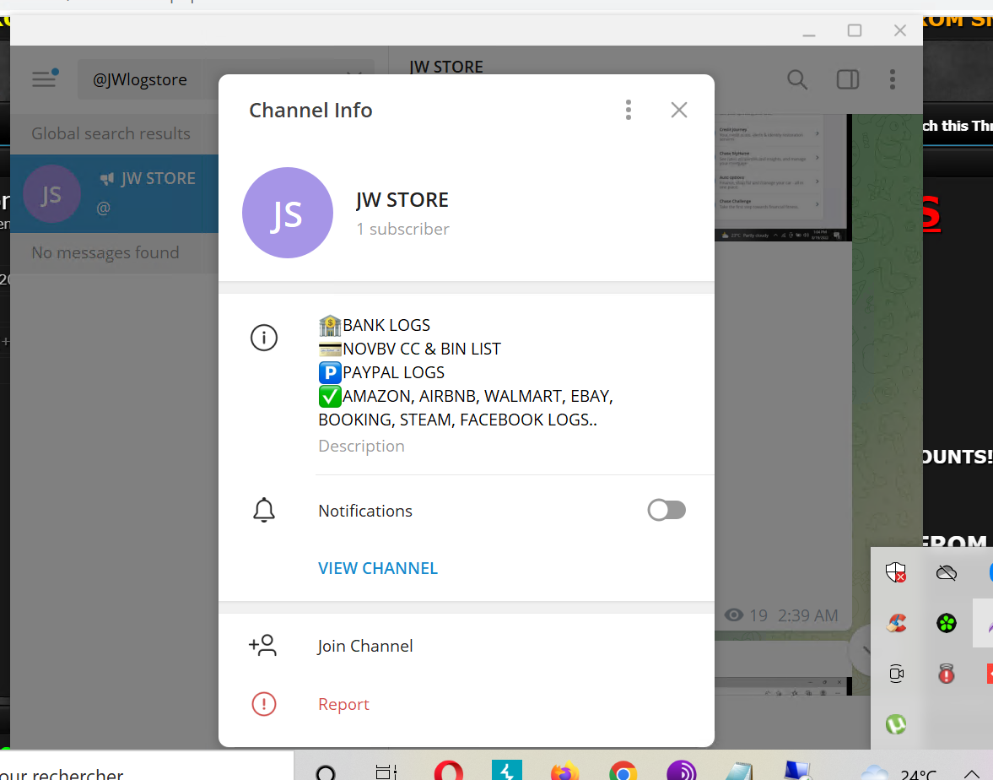Open Opera from the taskbar
Image resolution: width=993 pixels, height=780 pixels.
click(x=448, y=770)
